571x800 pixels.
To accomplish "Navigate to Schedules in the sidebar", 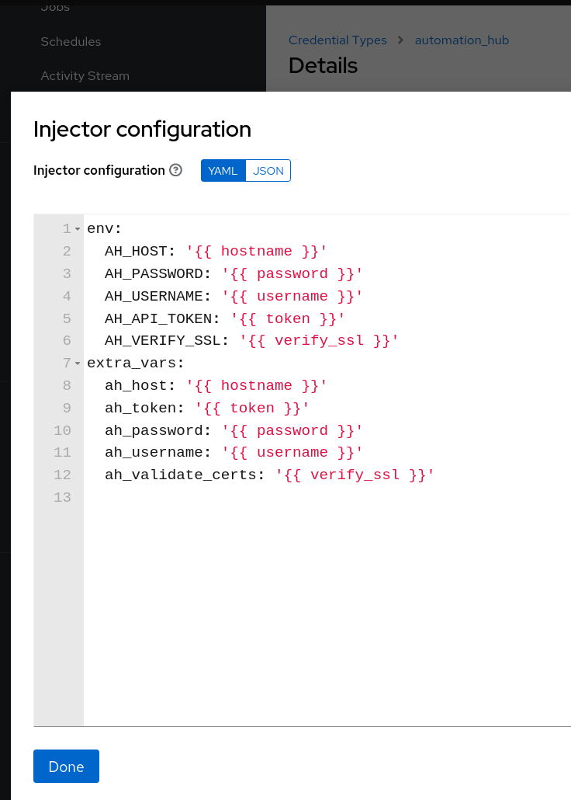I will point(71,42).
